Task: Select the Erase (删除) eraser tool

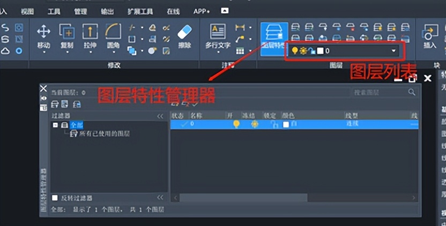Action: [x=184, y=36]
